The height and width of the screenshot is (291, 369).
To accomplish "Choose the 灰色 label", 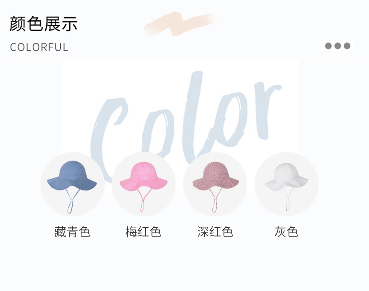I will click(x=286, y=231).
